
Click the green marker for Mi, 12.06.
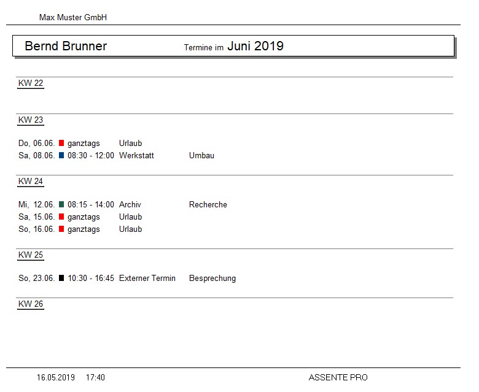coord(61,204)
